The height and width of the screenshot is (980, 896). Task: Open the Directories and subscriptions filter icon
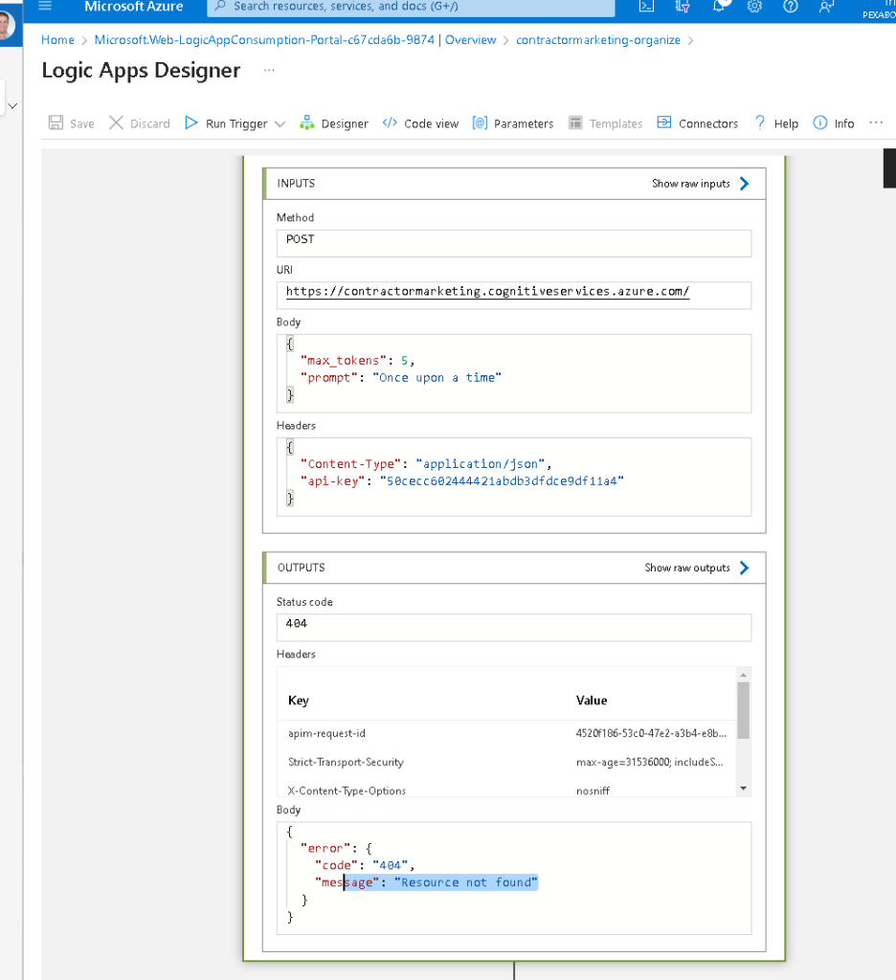tap(683, 7)
